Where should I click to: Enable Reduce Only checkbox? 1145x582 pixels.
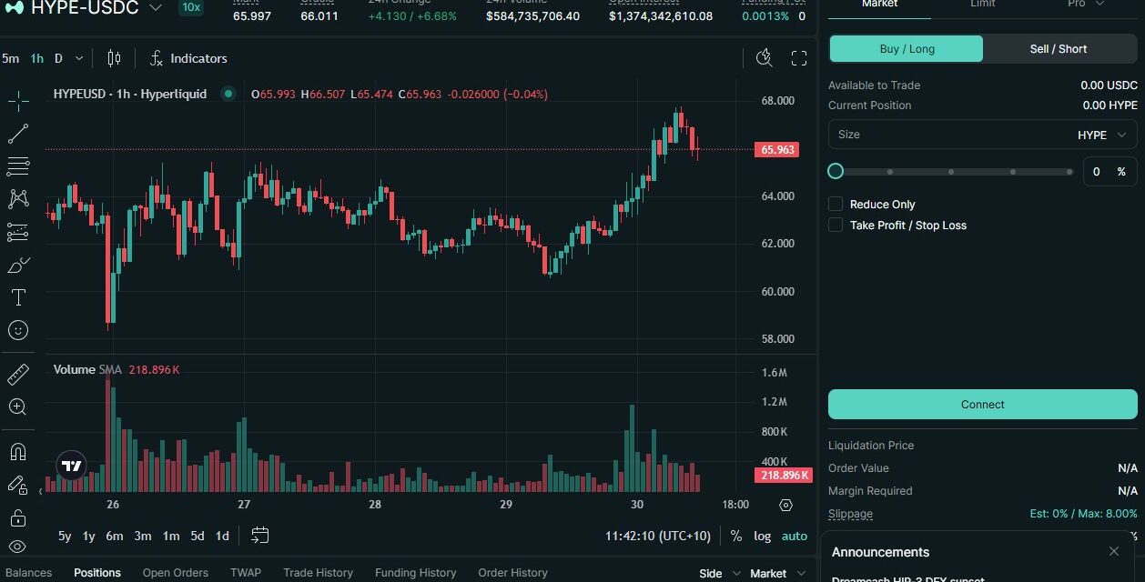click(x=836, y=204)
